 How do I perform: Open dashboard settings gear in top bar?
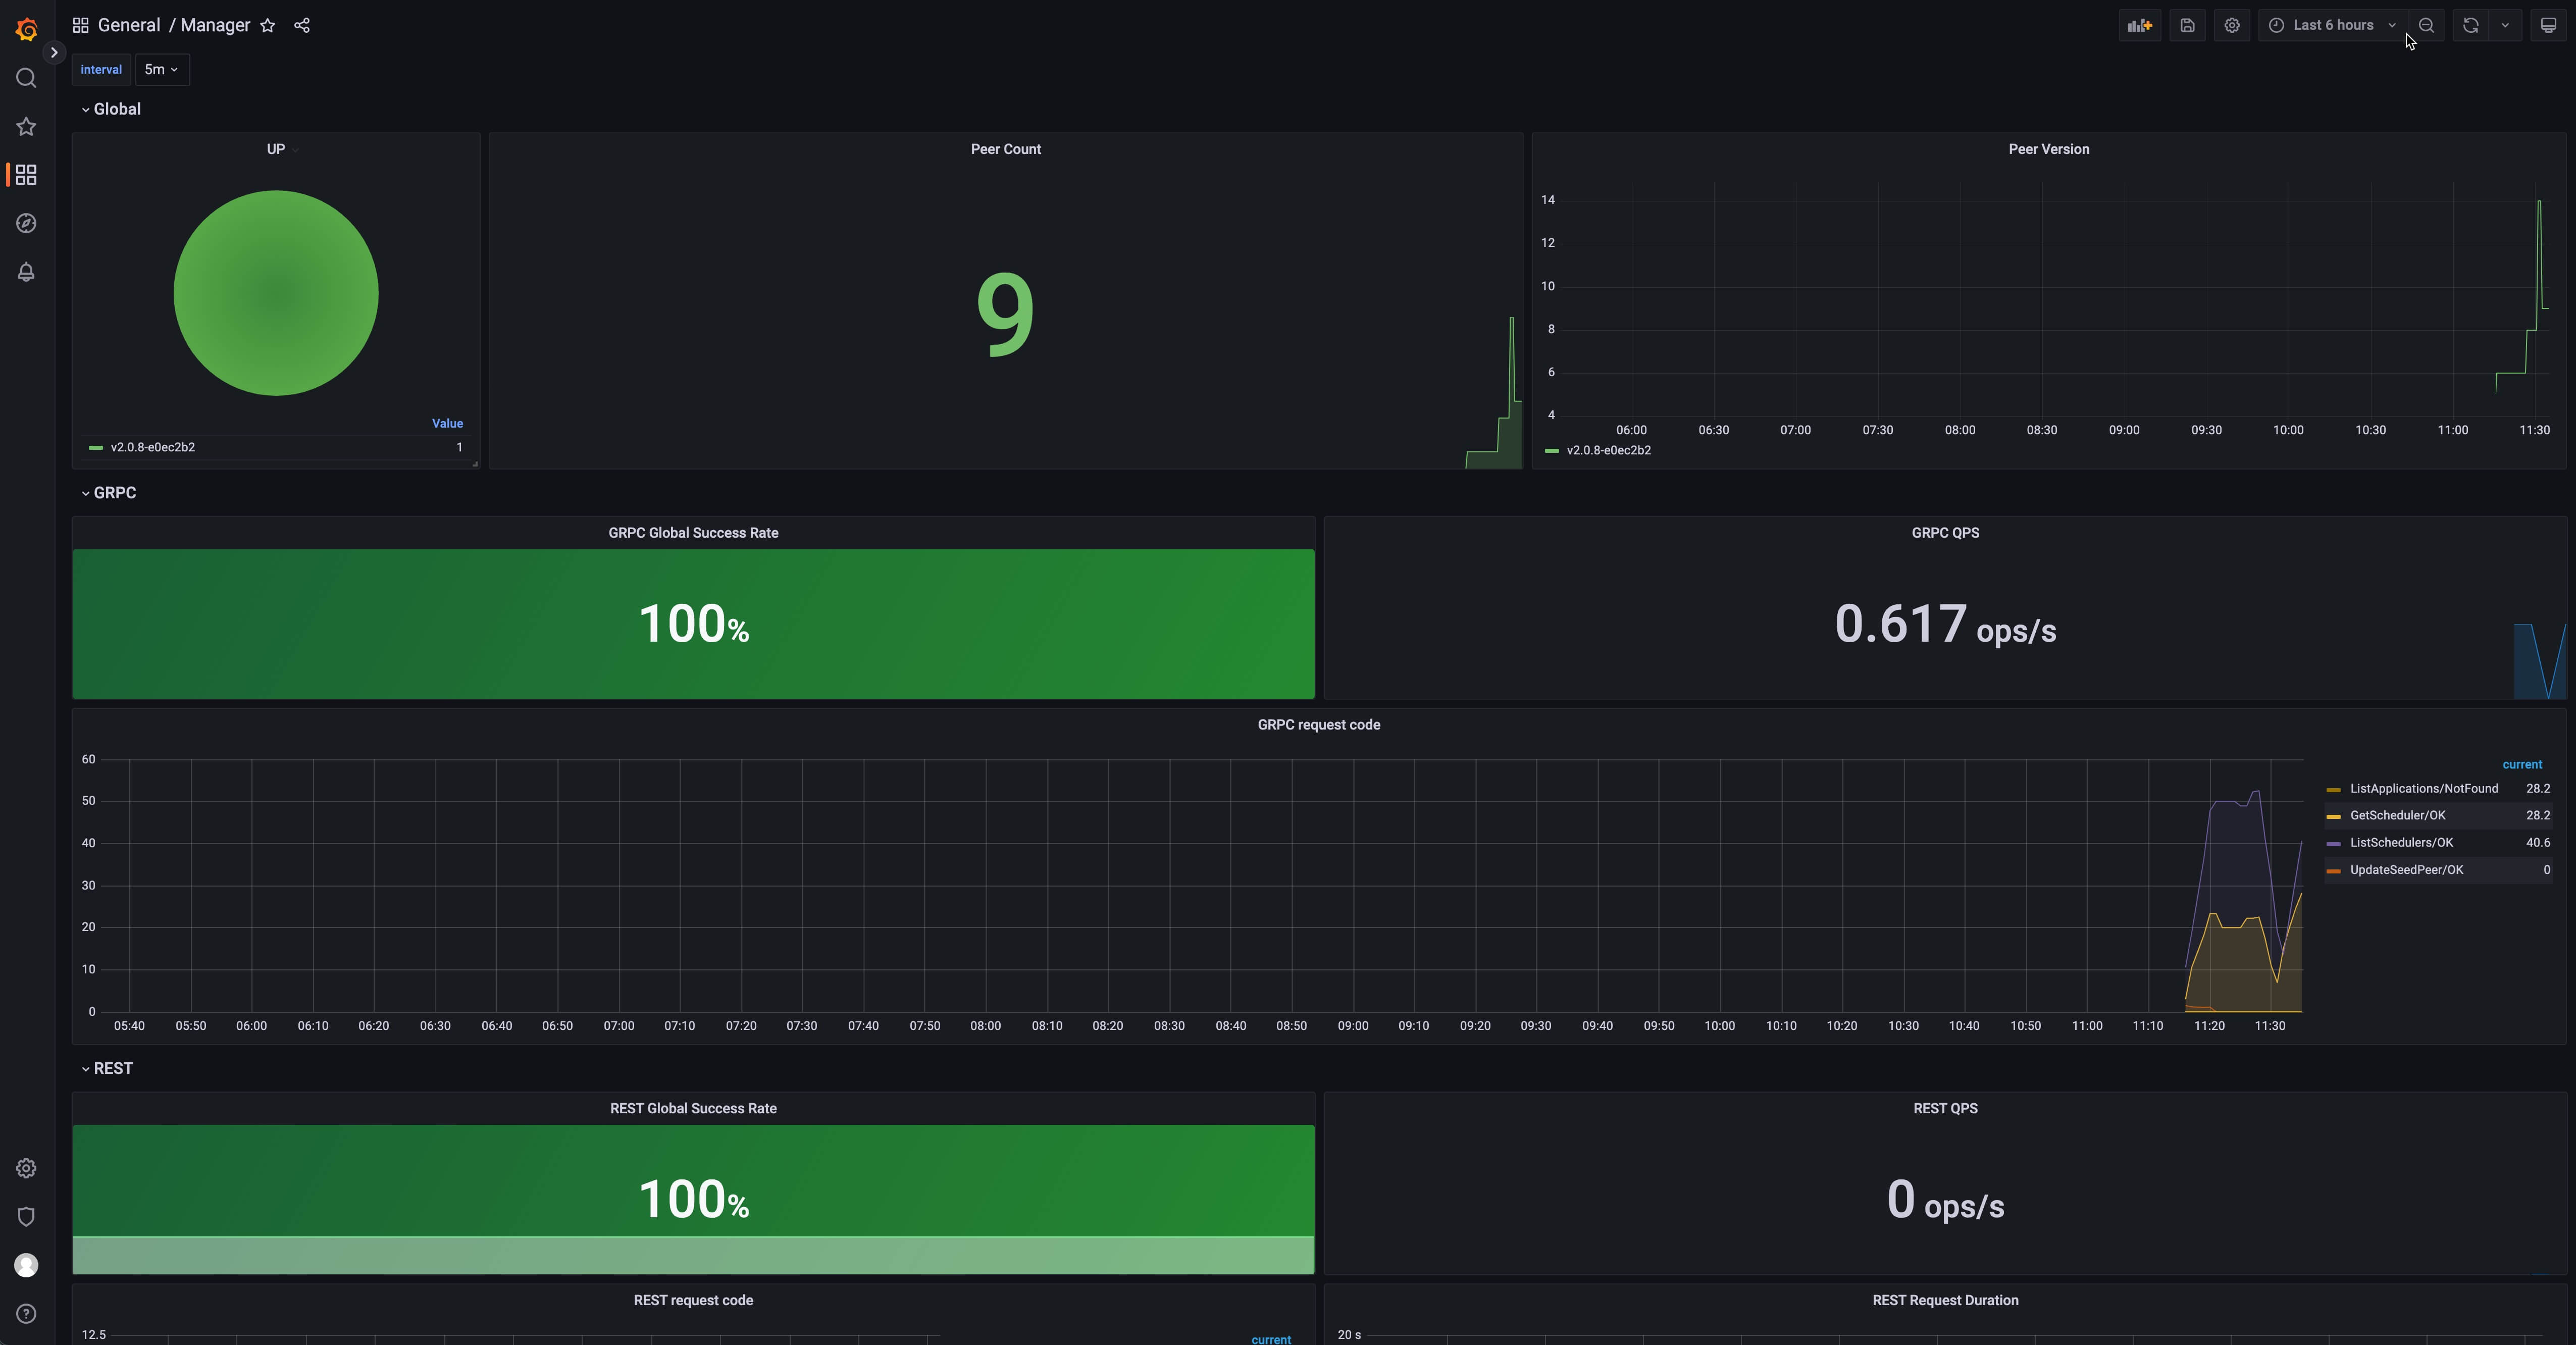[x=2231, y=25]
